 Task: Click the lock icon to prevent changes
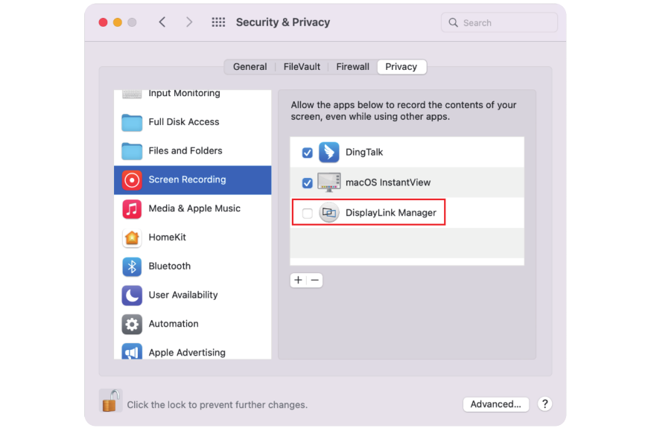[110, 401]
